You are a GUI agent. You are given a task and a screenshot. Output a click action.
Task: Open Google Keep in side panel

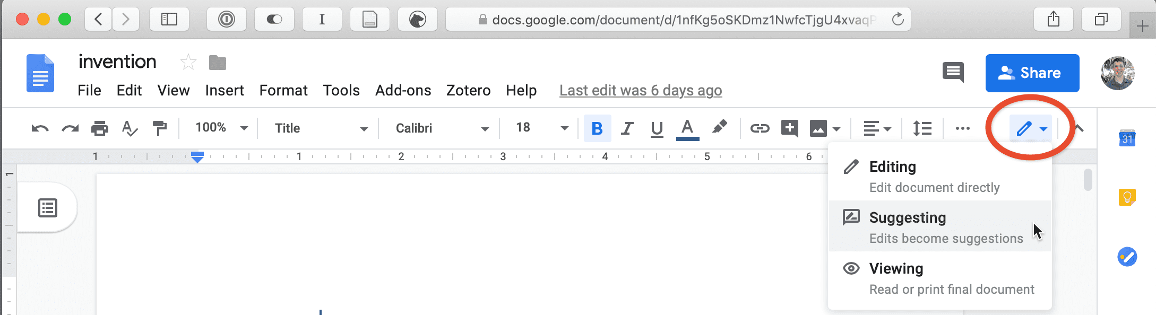click(x=1127, y=197)
